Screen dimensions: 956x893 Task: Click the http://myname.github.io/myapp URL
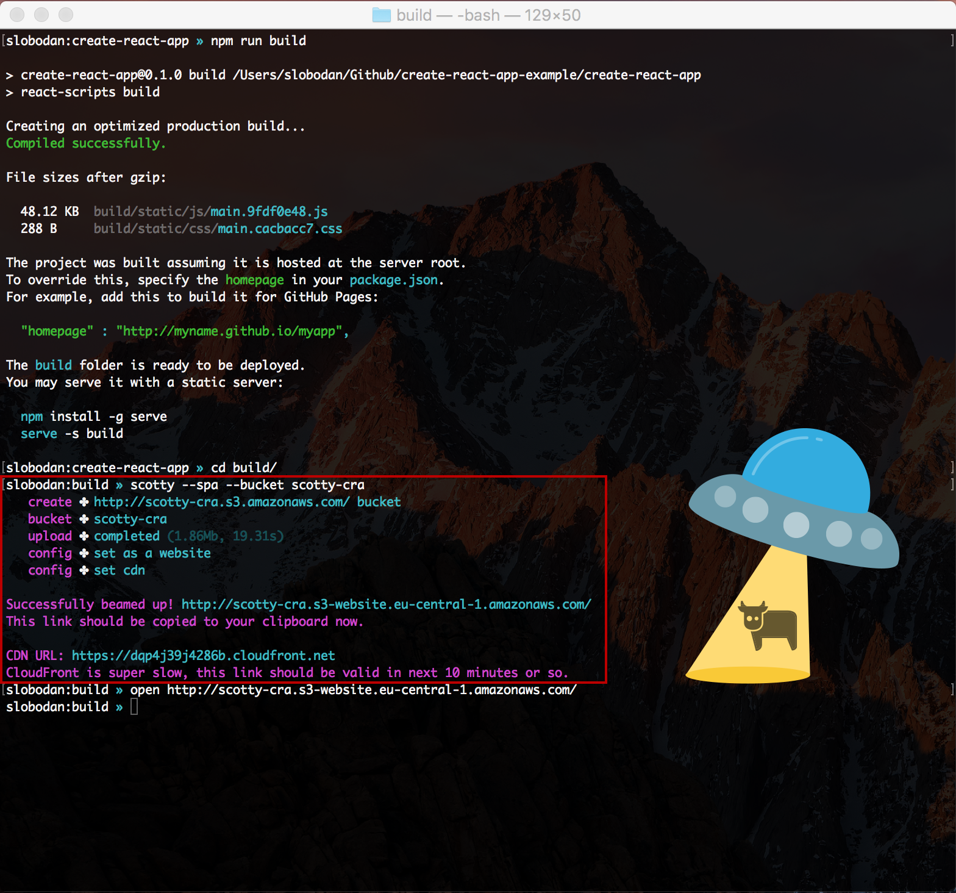(x=229, y=331)
